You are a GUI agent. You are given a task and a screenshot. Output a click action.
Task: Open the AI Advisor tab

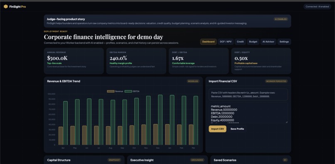[x=268, y=42]
